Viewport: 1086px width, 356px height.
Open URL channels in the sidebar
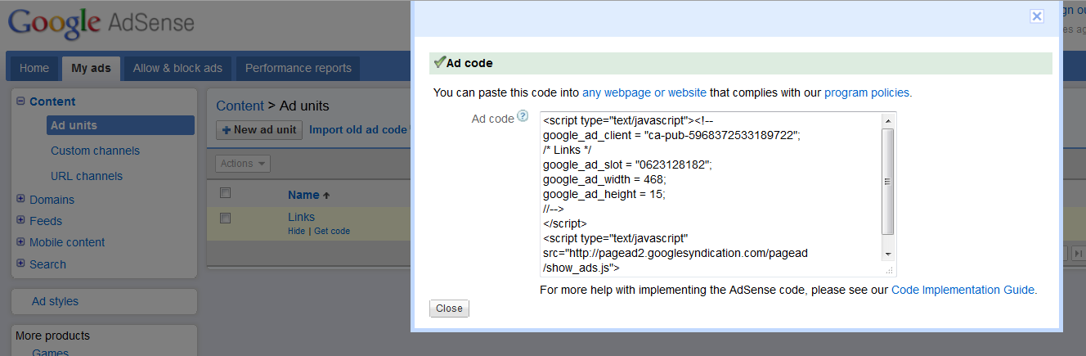pos(87,176)
